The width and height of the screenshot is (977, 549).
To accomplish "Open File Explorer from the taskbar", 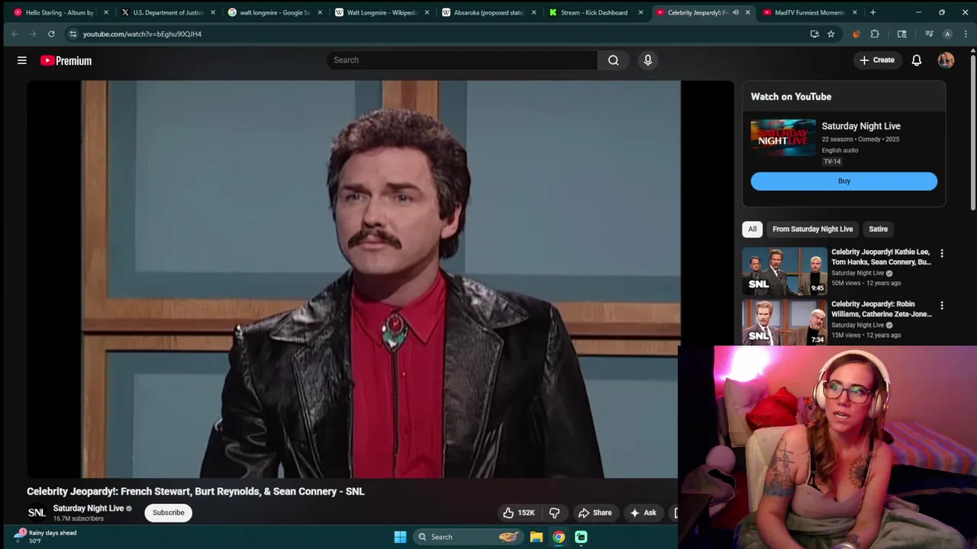I will point(536,537).
